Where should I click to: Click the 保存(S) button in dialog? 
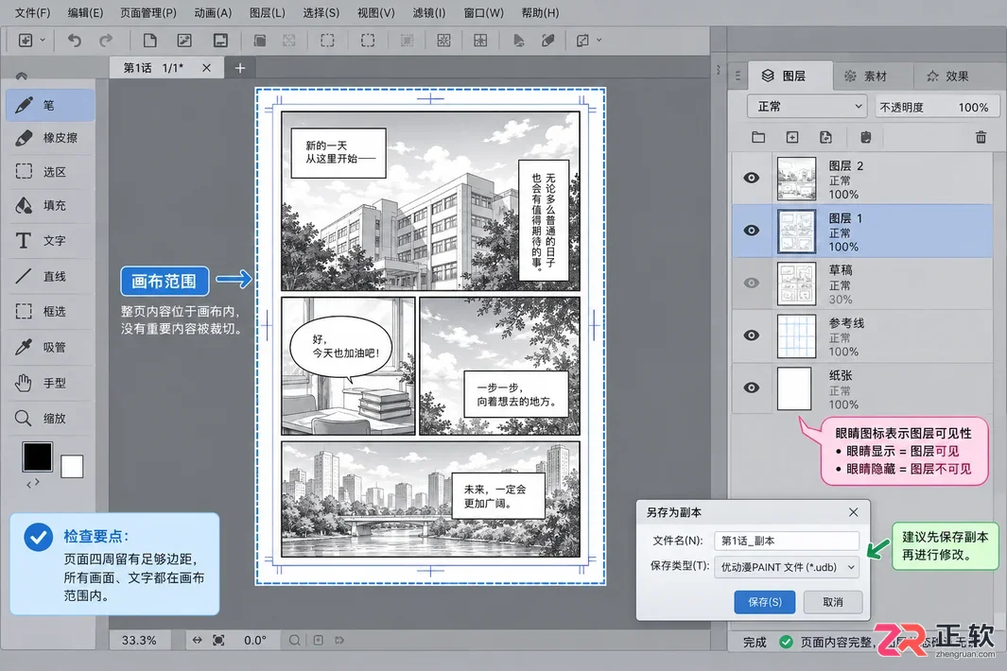764,602
